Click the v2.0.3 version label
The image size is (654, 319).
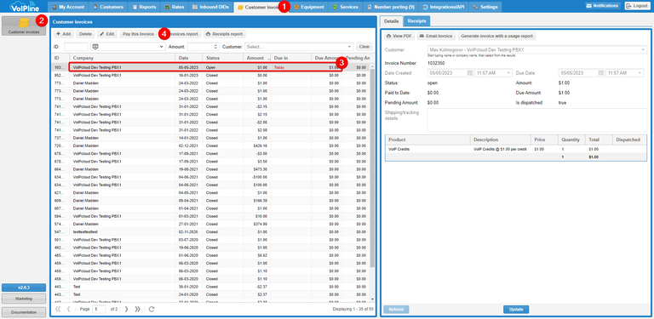(24, 288)
